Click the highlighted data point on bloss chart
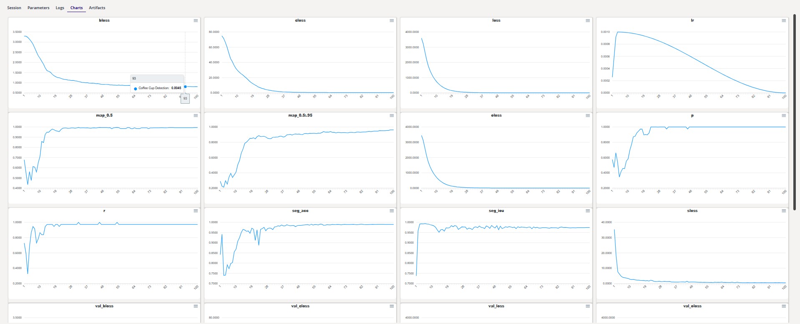This screenshot has height=324, width=800. (x=185, y=87)
